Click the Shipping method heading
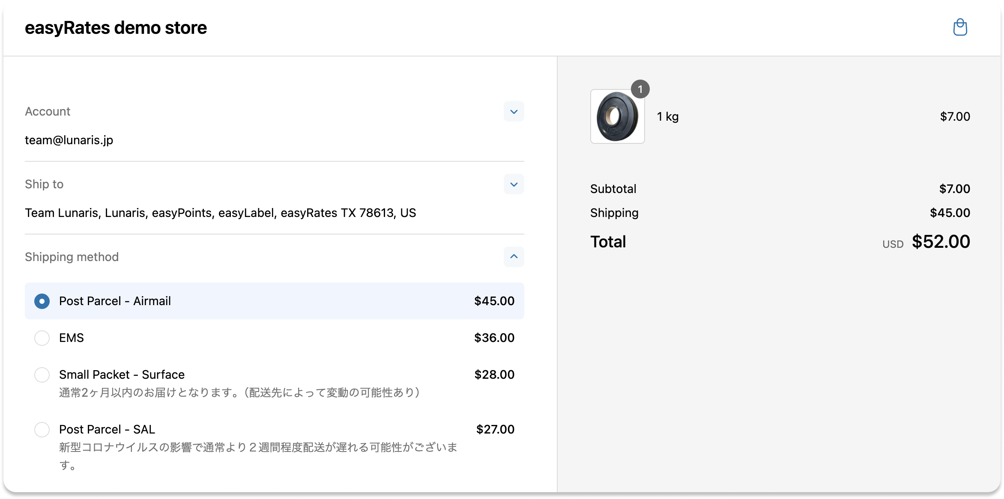This screenshot has height=499, width=1004. click(x=72, y=257)
